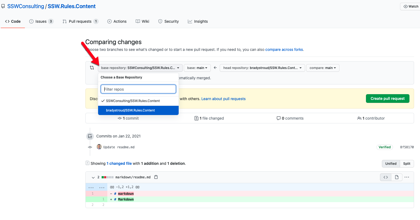Screen dimensions: 420x220
Task: Click the Issues count badge 3
Action: click(x=51, y=21)
